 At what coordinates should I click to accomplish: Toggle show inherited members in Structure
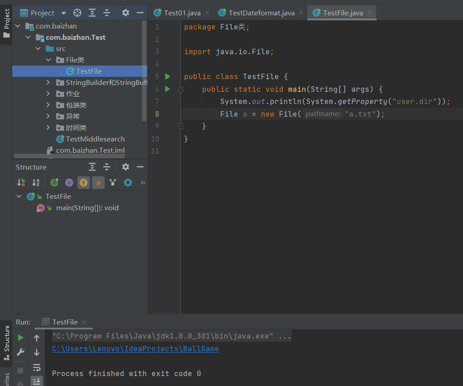point(54,183)
